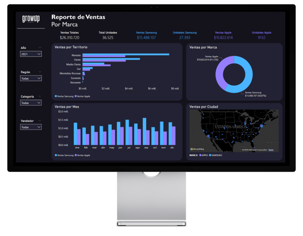This screenshot has height=236, width=303.
Task: Select the jun month label
Action: pos(120,148)
